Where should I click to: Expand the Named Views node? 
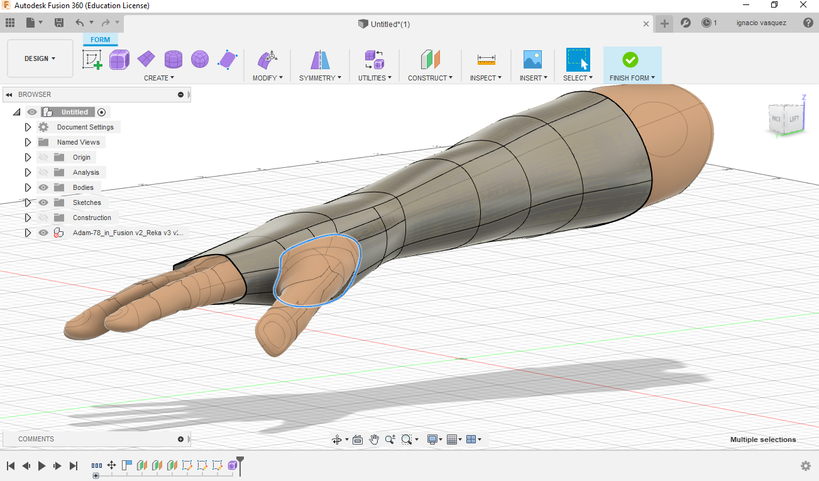(28, 142)
